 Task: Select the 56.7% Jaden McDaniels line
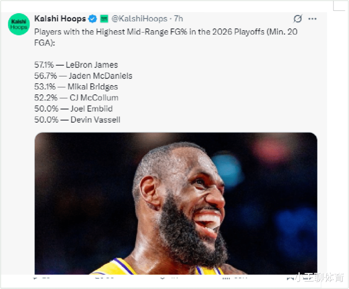point(83,76)
